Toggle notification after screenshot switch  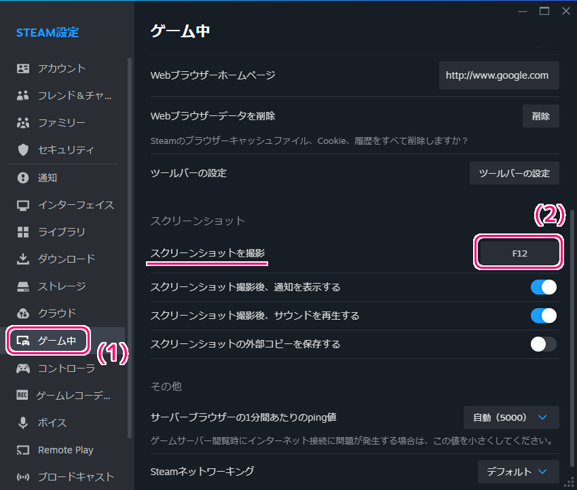pos(543,287)
